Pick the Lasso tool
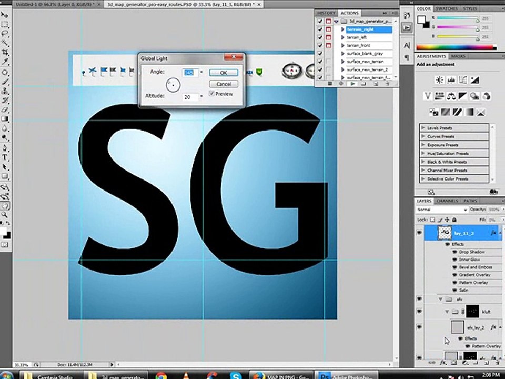Viewport: 505px width, 379px height. (x=5, y=34)
